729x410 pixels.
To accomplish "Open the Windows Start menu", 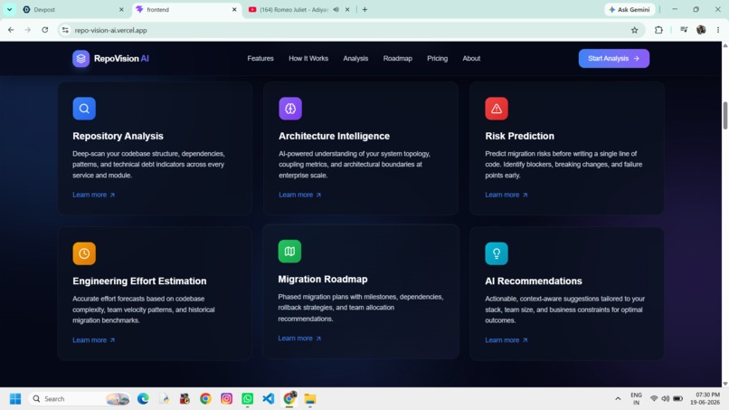I will (x=15, y=399).
